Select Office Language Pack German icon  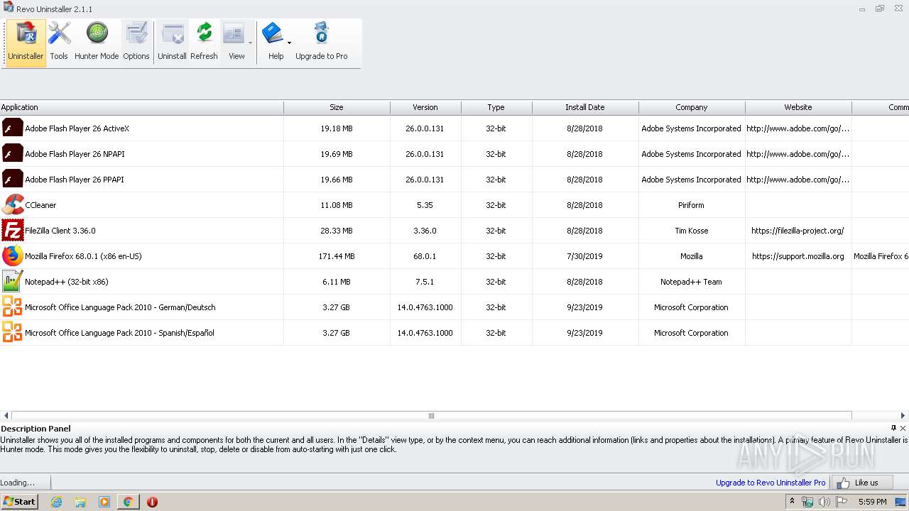[13, 307]
